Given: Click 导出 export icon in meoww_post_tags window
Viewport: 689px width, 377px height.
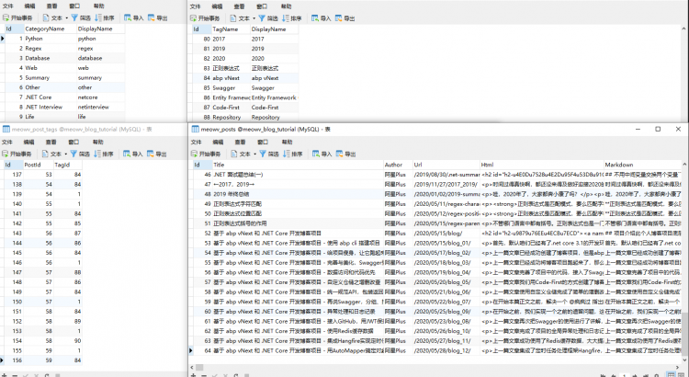Looking at the screenshot, I should pyautogui.click(x=155, y=152).
